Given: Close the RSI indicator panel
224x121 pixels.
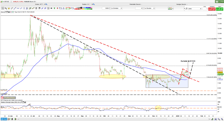Looking at the screenshot, I should click(25, 102).
